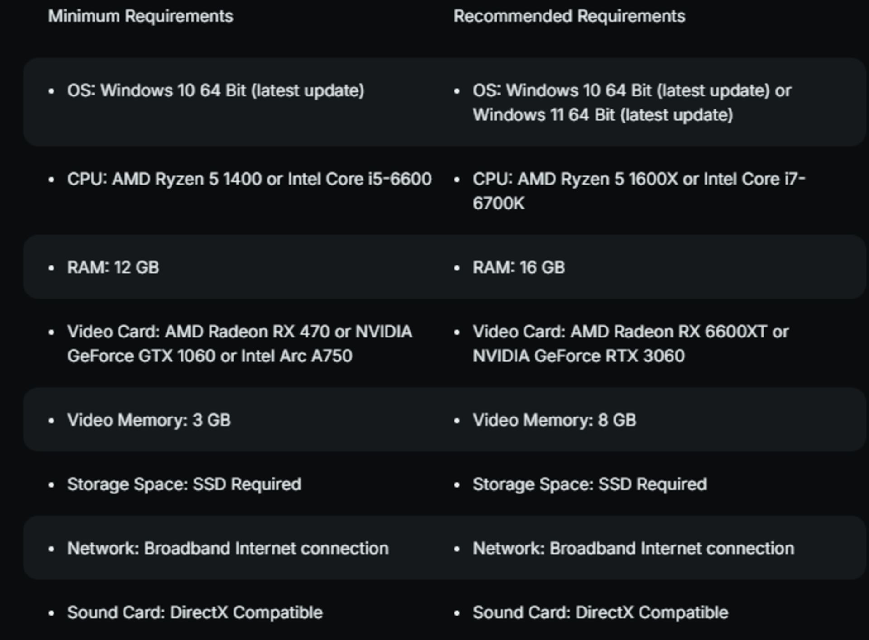The width and height of the screenshot is (869, 640).
Task: Select minimum Sound Card DirectX Compatible item
Action: click(x=195, y=612)
